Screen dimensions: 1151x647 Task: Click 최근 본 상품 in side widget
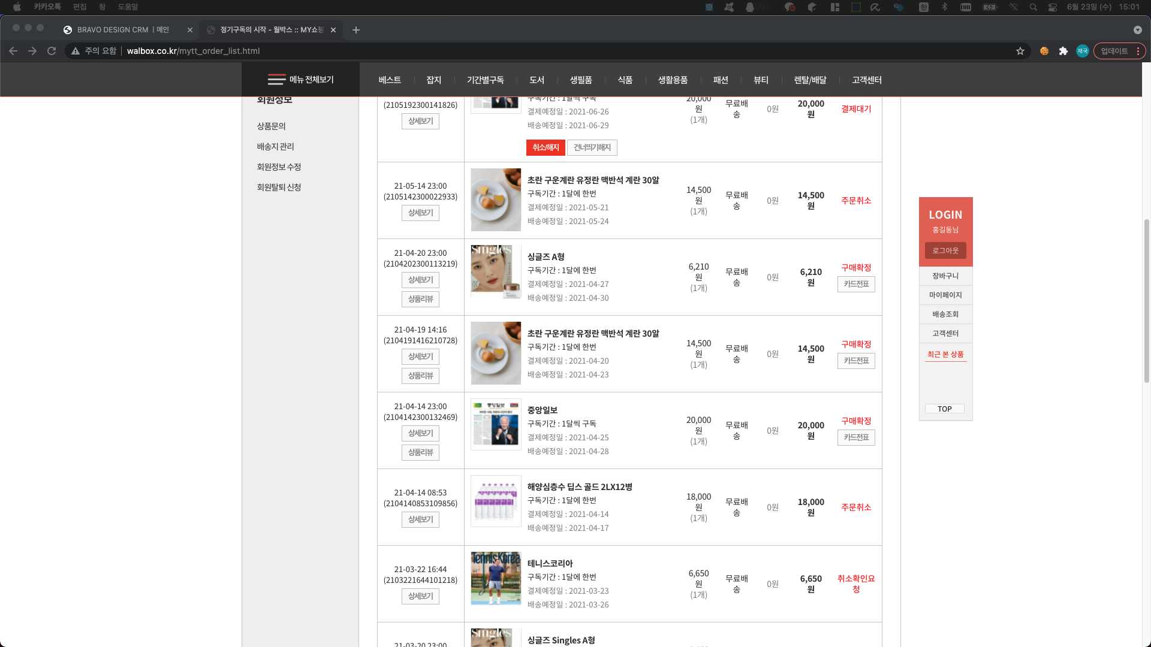(945, 355)
